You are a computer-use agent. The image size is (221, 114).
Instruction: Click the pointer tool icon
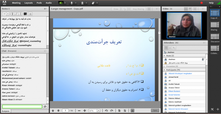point(124,9)
